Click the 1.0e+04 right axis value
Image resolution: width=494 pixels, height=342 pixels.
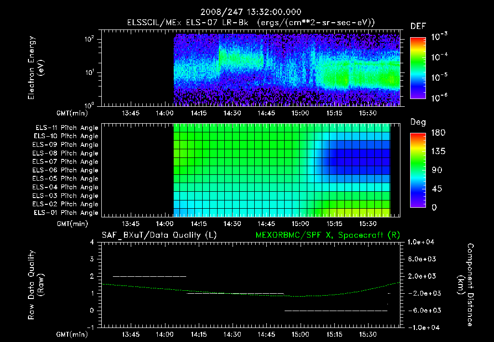pyautogui.click(x=421, y=242)
